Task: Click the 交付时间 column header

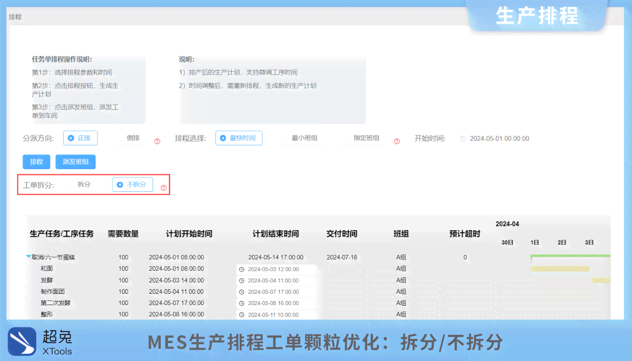Action: (x=342, y=234)
